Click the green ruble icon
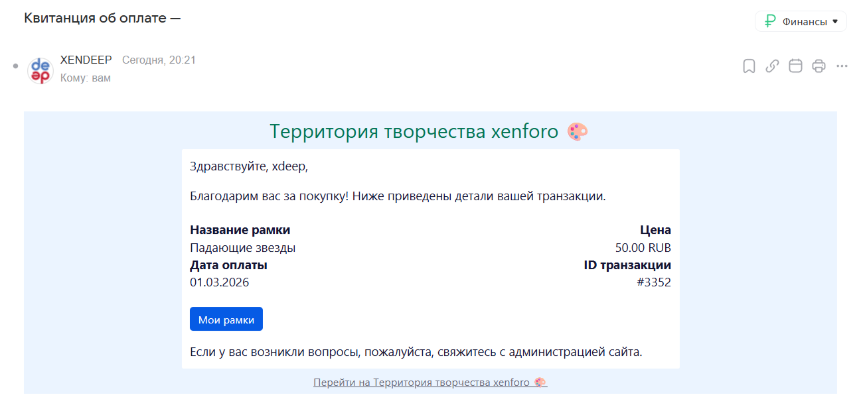The height and width of the screenshot is (409, 863). 770,21
